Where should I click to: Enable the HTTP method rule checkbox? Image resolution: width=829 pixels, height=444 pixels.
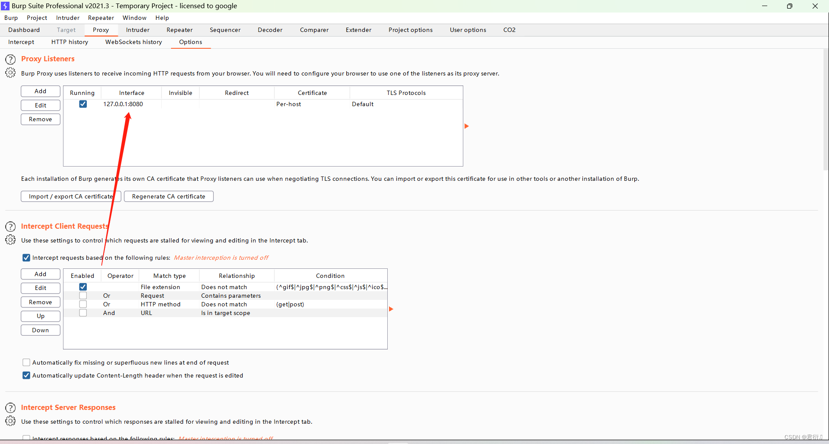point(83,304)
